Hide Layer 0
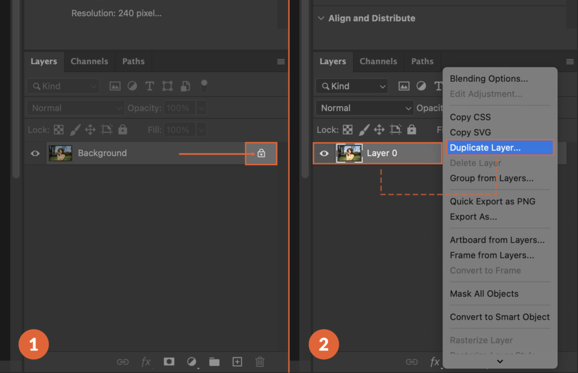578x373 pixels. (325, 153)
